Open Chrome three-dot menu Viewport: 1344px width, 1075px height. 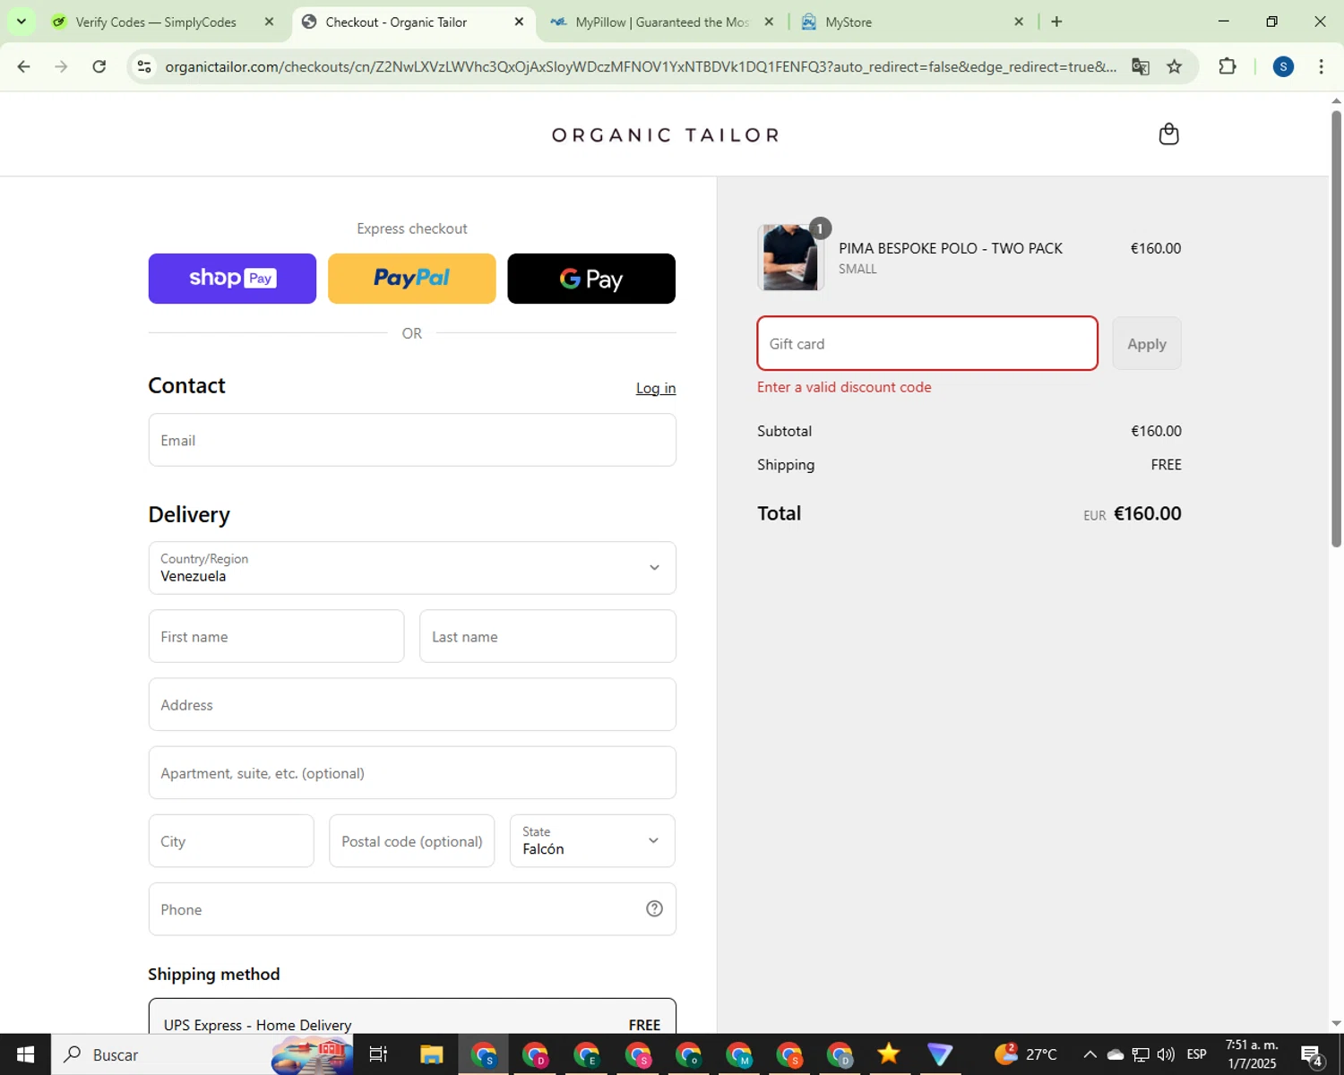(x=1321, y=66)
